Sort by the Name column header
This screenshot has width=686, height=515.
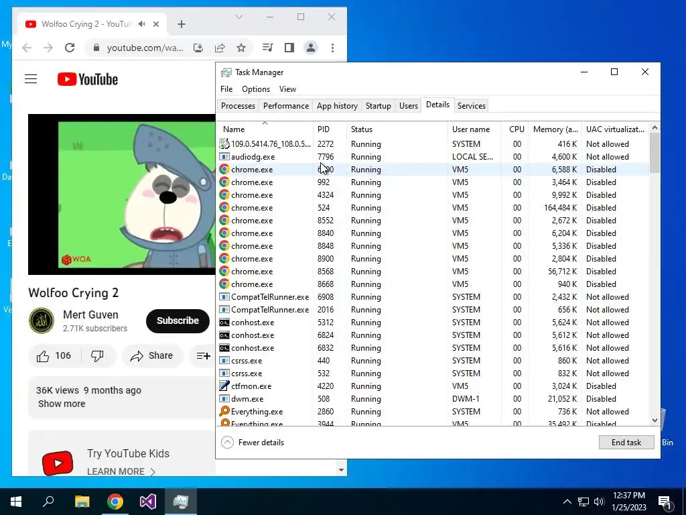point(265,129)
